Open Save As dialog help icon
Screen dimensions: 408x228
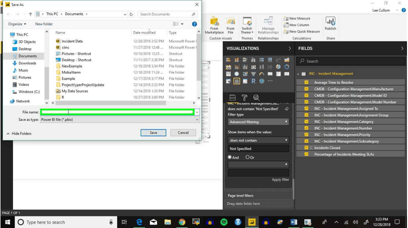(194, 24)
